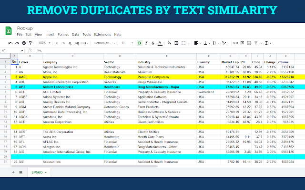Click the Name box showing A1
Screen dimensions: 305x190
point(10,50)
